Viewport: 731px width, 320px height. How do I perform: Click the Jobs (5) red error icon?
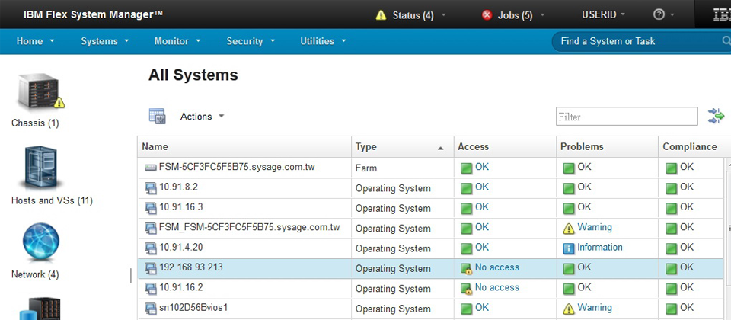coord(487,15)
